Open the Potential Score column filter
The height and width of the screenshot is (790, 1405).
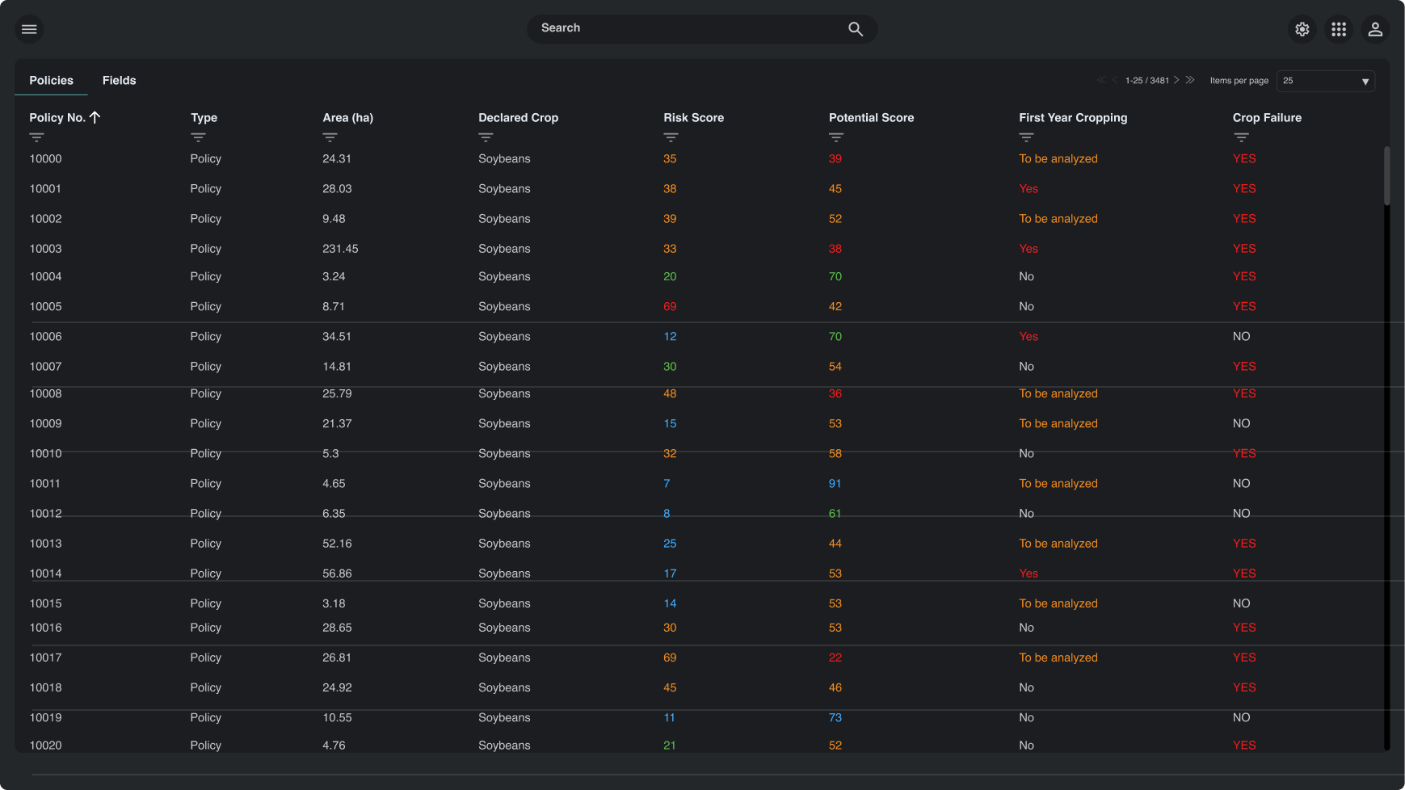click(836, 137)
